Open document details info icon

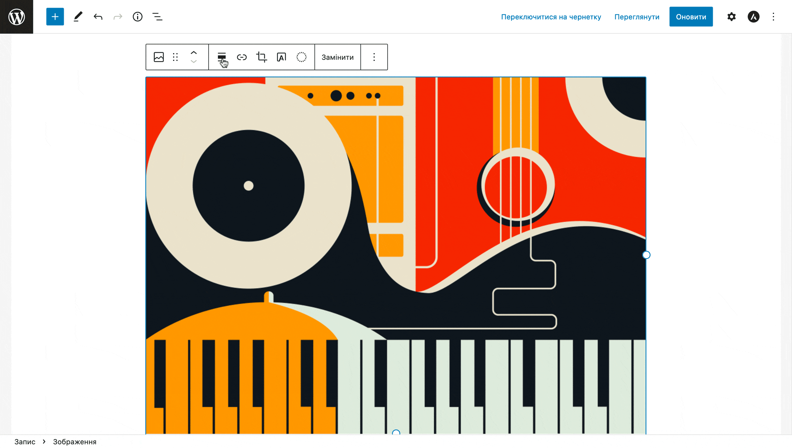(137, 16)
